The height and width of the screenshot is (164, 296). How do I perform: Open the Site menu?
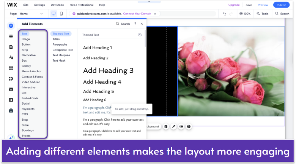point(26,5)
